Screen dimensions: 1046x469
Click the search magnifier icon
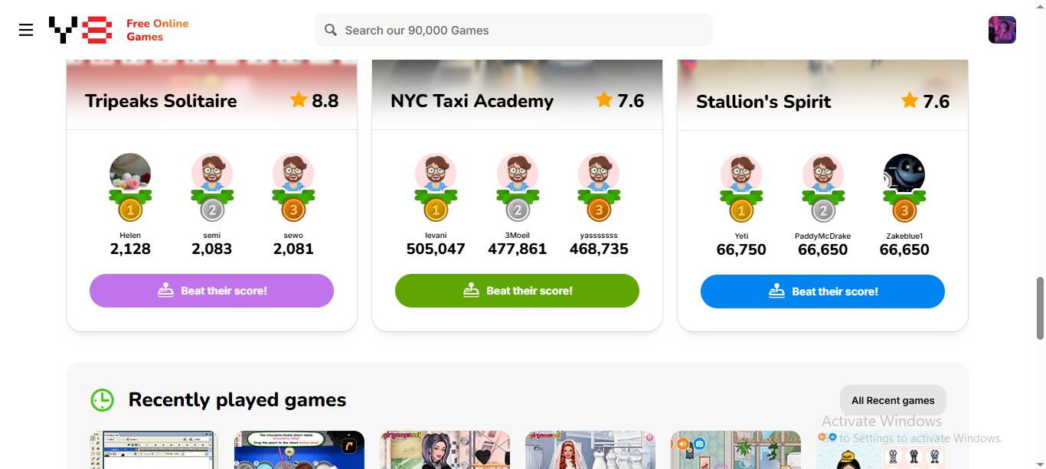pos(331,30)
